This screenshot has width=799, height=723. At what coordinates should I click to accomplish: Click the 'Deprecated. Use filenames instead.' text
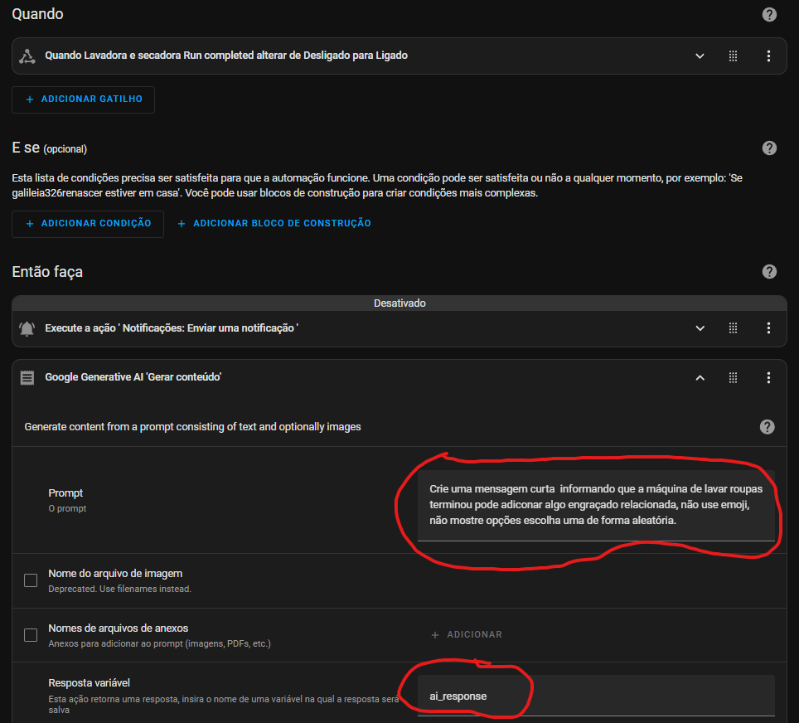[x=119, y=589]
